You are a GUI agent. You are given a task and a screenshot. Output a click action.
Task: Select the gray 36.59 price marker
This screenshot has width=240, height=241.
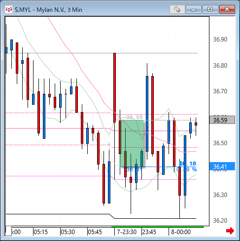point(222,120)
